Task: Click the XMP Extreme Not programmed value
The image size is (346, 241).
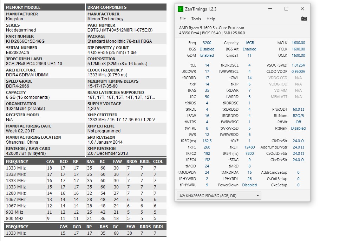Action: click(x=104, y=131)
